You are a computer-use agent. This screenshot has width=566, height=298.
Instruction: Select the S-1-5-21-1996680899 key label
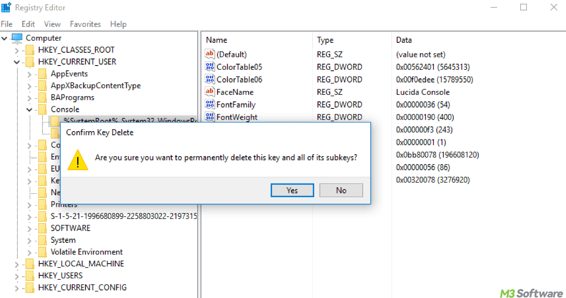(x=124, y=216)
